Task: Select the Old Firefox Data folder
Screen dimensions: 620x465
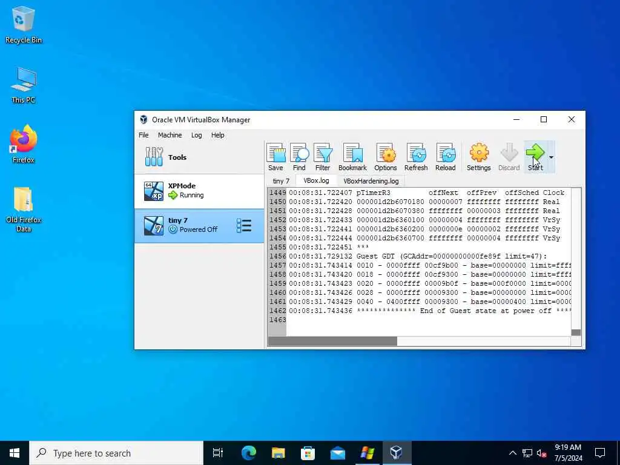Action: (x=24, y=209)
